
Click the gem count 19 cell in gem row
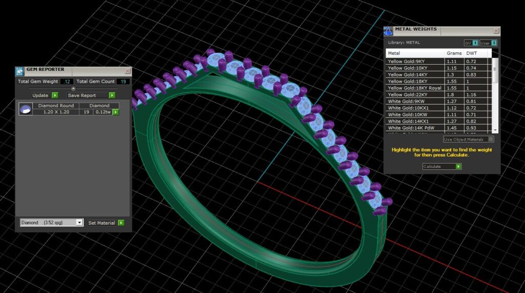86,112
